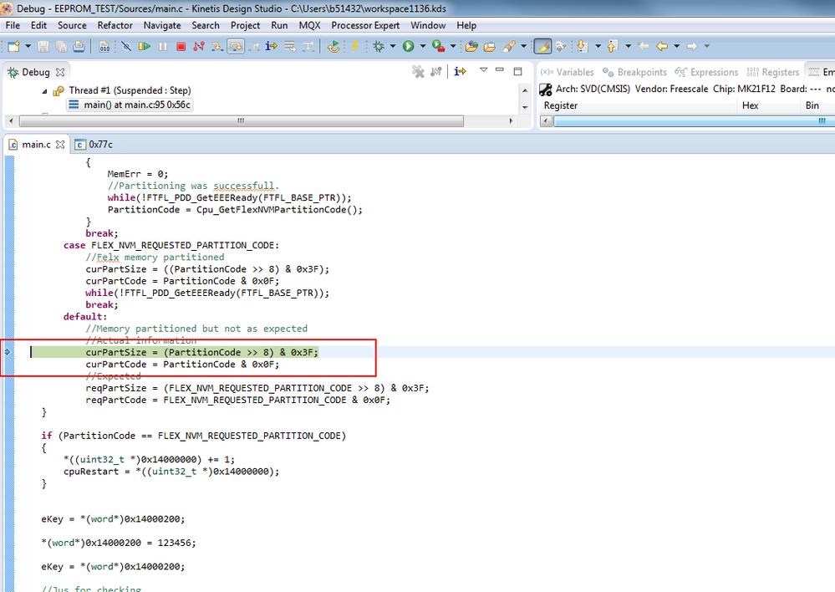Click the Use Step Filters icon
Viewport: 835px width, 592px height.
tap(308, 47)
